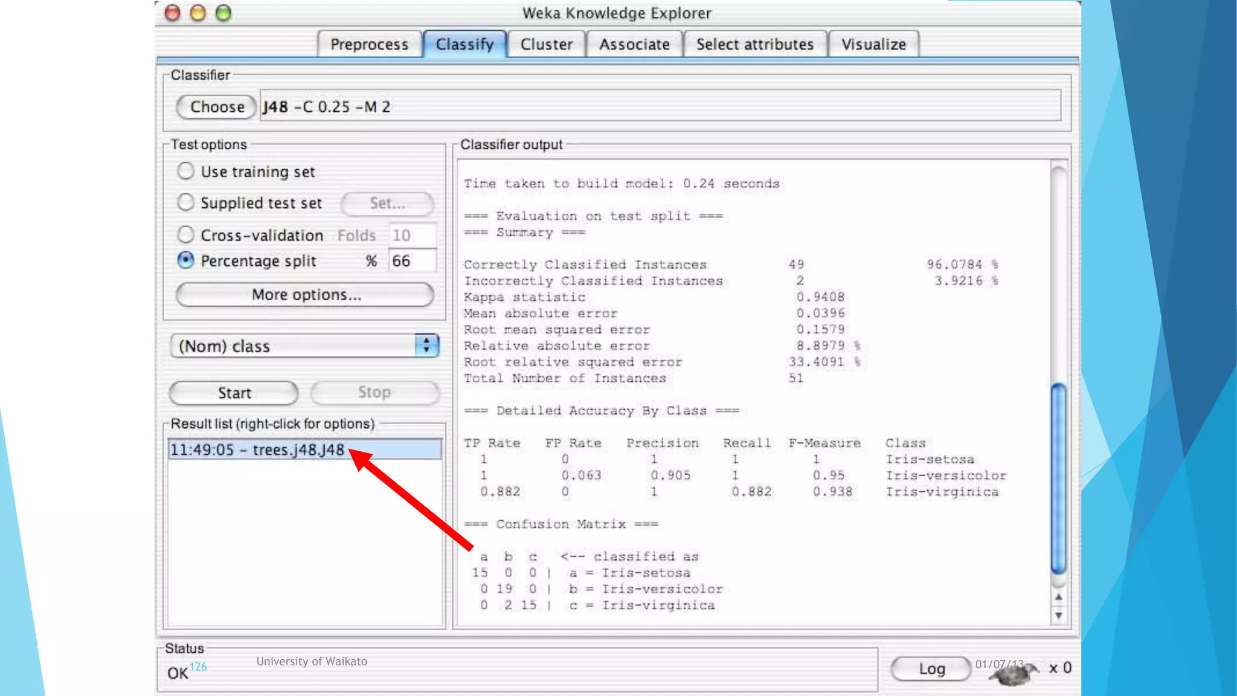Open the (Nom) class attribute dropdown

click(304, 346)
